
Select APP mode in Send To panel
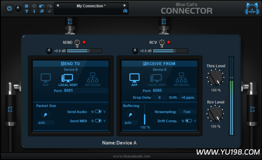point(45,80)
